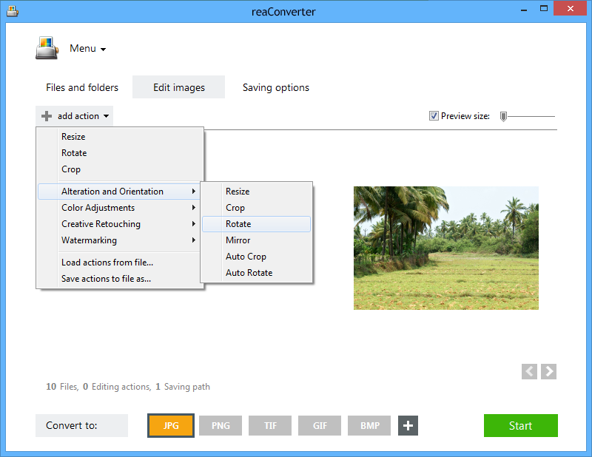592x457 pixels.
Task: Switch to the Saving options tab
Action: [275, 87]
